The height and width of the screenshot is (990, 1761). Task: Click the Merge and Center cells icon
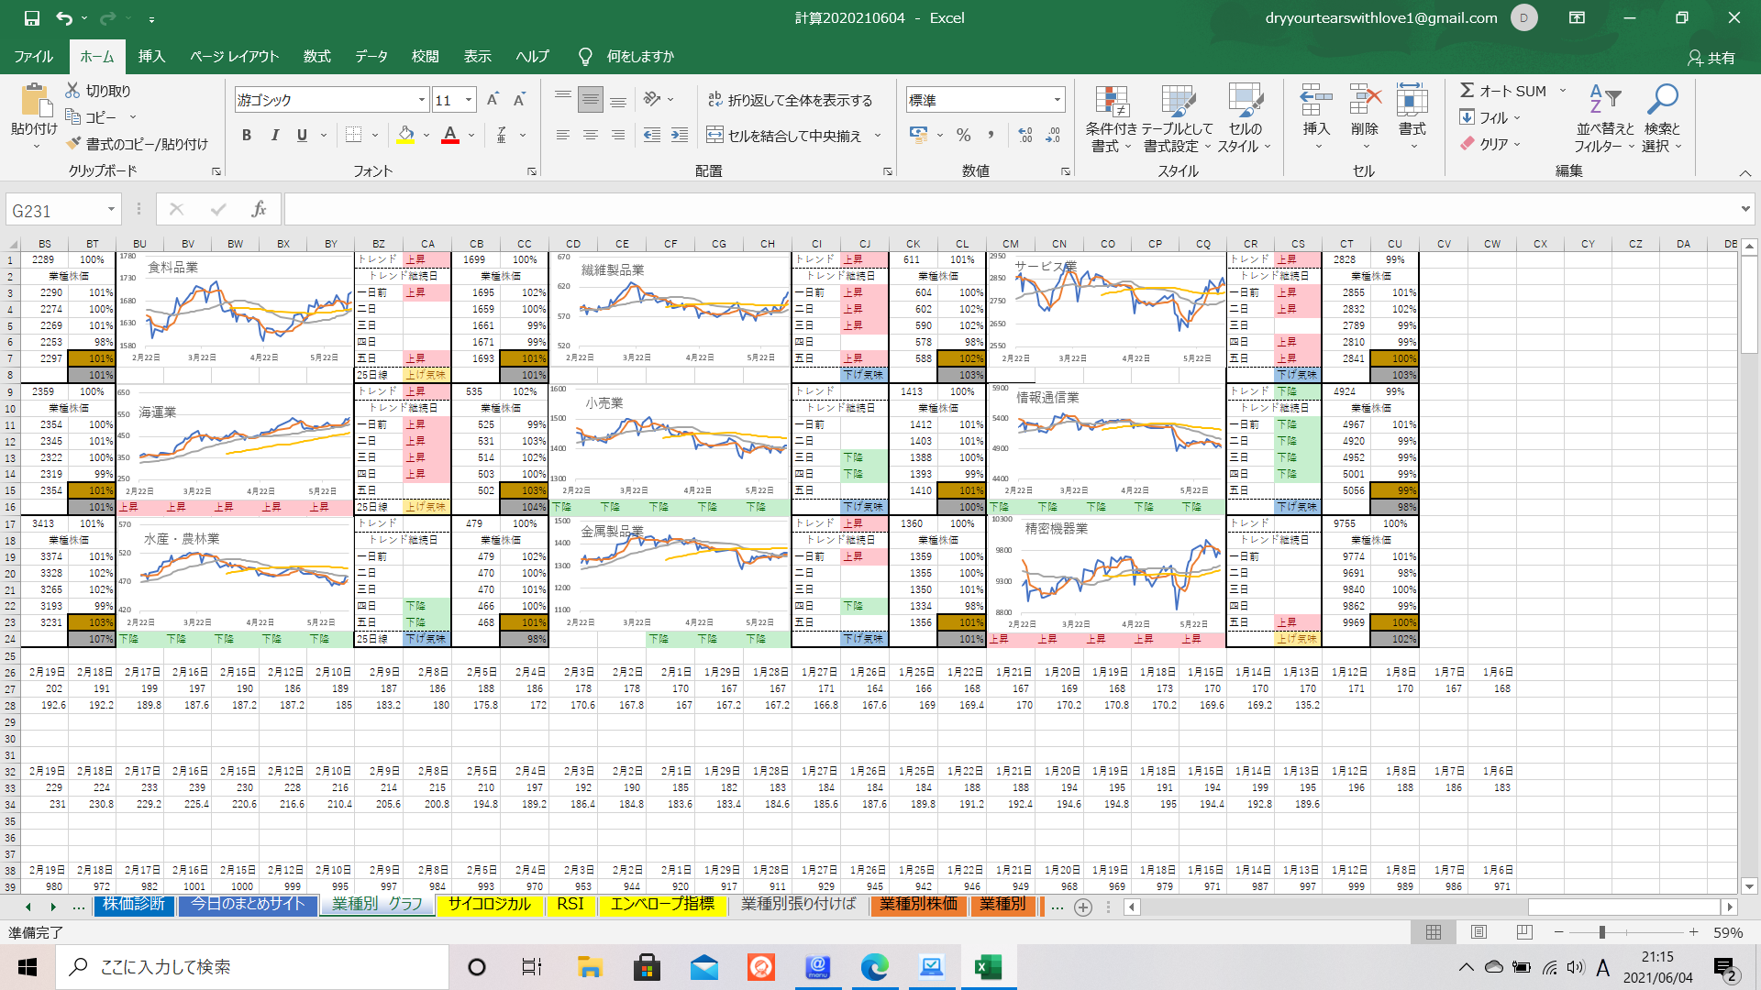coord(714,136)
